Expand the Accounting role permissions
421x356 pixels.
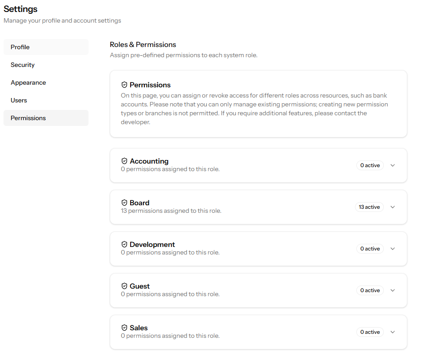pyautogui.click(x=393, y=165)
